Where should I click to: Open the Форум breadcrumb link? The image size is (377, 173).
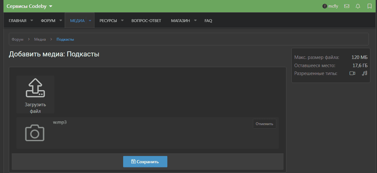pyautogui.click(x=17, y=39)
